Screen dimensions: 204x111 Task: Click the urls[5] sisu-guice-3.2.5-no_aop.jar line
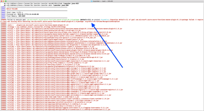point(48,38)
